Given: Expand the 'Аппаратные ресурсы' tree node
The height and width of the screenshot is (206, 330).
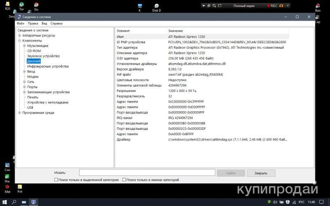Looking at the screenshot, I should [19, 35].
